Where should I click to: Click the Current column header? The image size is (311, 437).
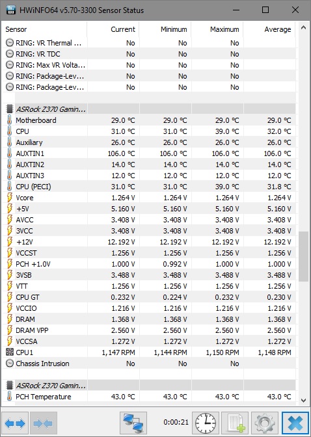(x=113, y=29)
